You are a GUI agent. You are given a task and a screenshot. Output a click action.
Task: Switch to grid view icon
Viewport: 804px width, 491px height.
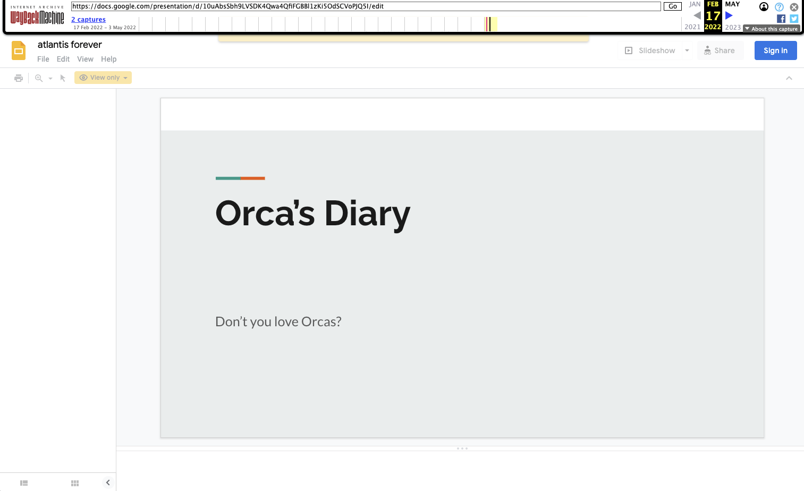pyautogui.click(x=75, y=483)
